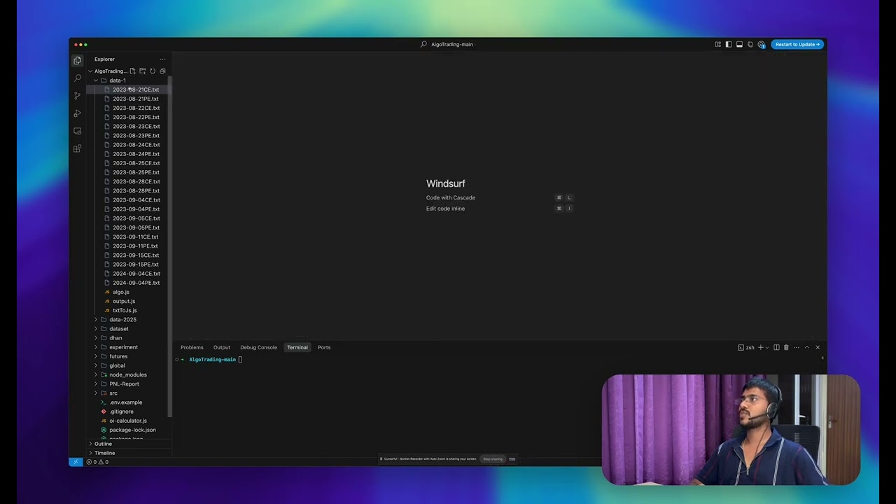Screen dimensions: 896x504
Task: Open the oi-calculator.js file
Action: click(128, 421)
